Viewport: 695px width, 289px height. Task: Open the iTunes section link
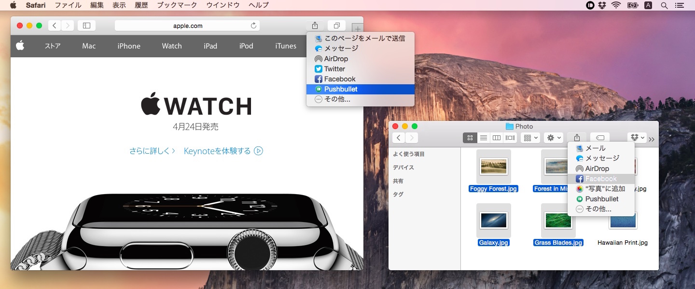point(286,46)
